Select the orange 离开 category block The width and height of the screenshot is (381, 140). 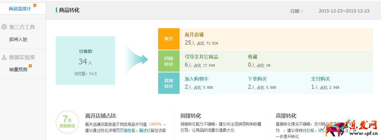pyautogui.click(x=169, y=39)
